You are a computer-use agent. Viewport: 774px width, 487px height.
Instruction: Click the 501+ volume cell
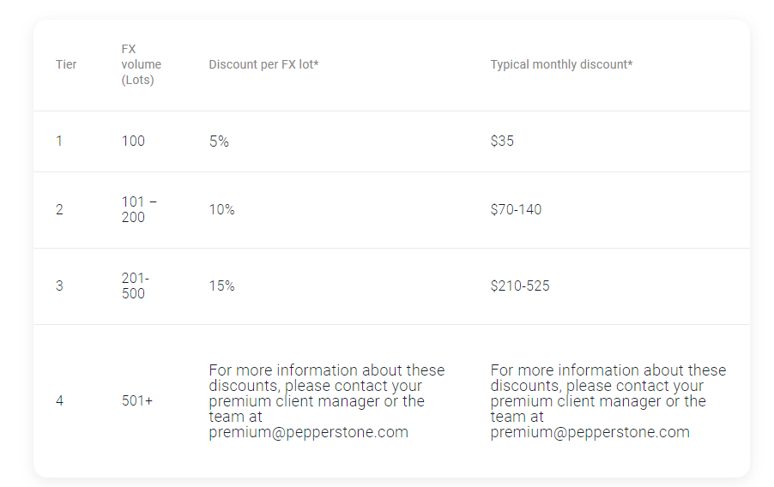click(137, 400)
